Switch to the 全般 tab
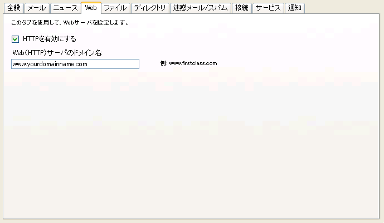Screen dimensions: 384x223 [14, 8]
